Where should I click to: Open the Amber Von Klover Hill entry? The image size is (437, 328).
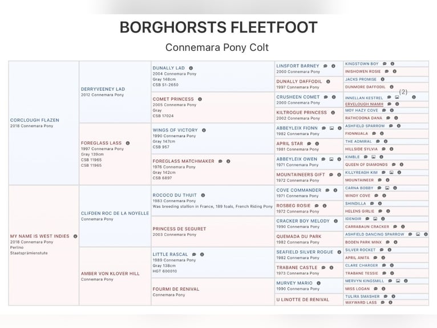[x=110, y=274]
